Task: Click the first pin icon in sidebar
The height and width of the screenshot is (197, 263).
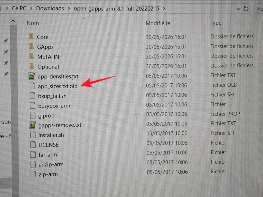Action: pyautogui.click(x=6, y=41)
